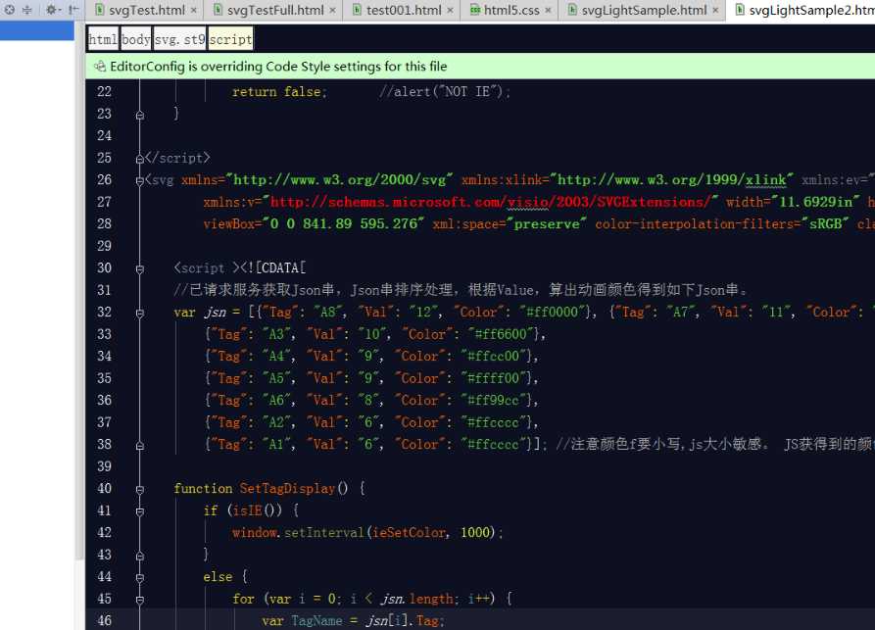875x630 pixels.
Task: Collapse the svg element at line 26
Action: 140,181
